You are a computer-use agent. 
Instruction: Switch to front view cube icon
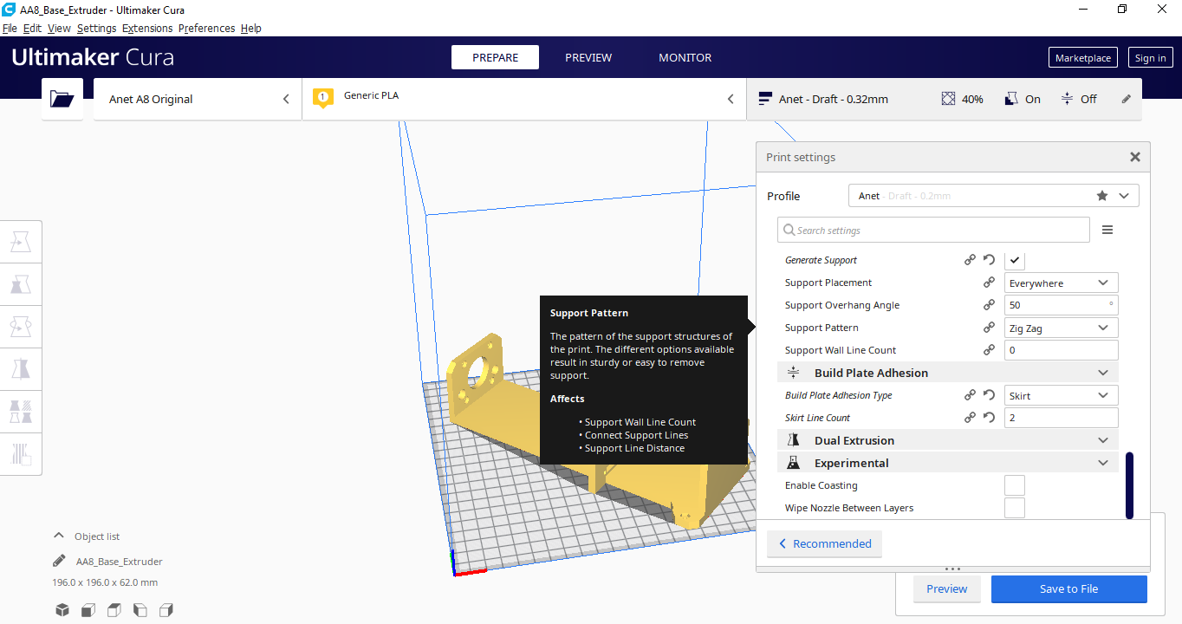point(88,610)
